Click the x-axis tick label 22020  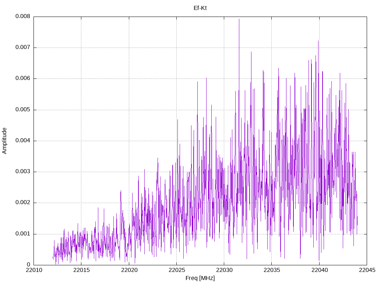tap(129, 270)
